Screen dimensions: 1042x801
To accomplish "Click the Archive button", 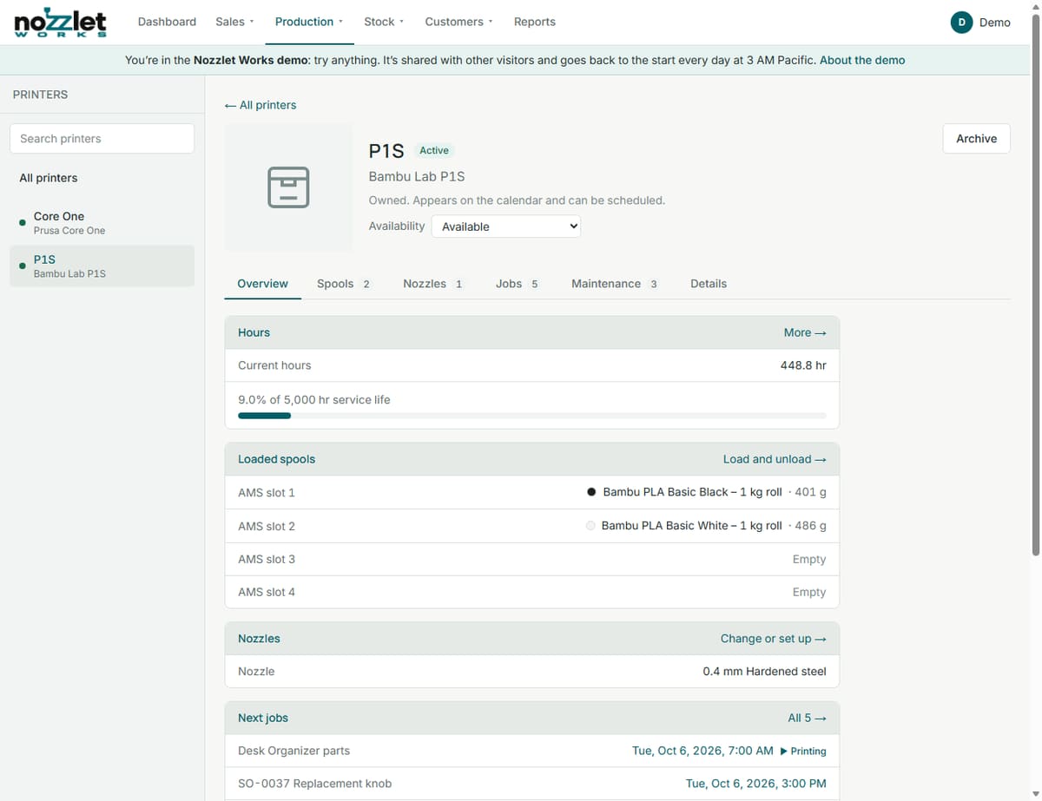I will point(976,139).
